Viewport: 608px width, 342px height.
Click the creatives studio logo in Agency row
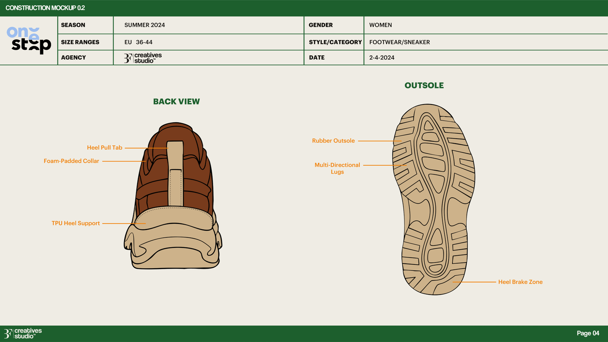(143, 58)
